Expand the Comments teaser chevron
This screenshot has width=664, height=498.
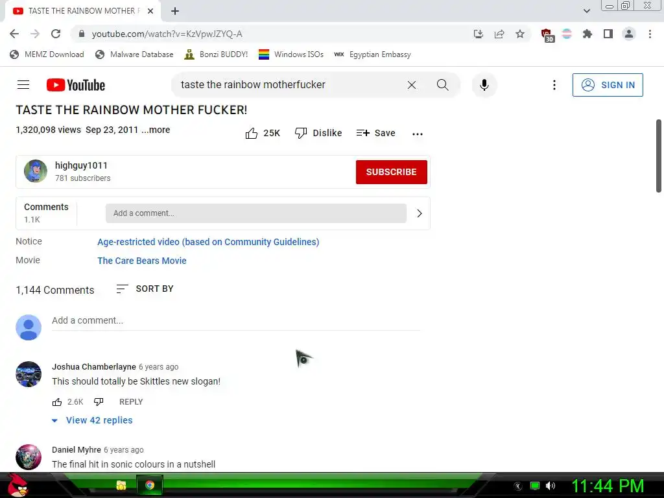click(420, 213)
